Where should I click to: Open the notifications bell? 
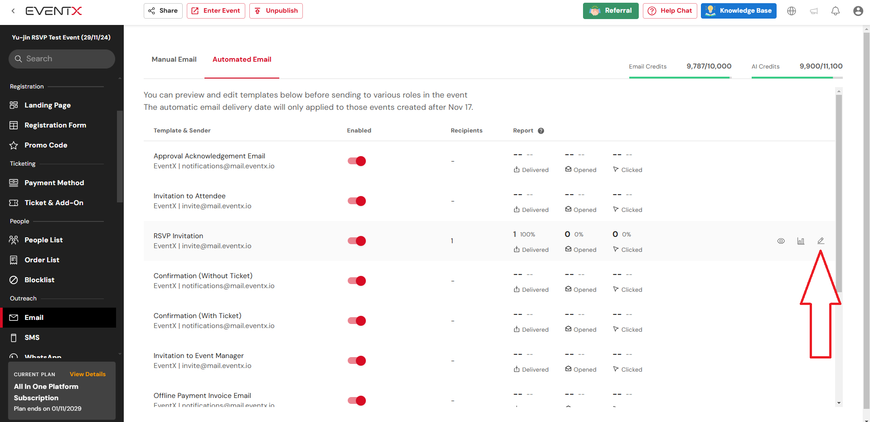point(836,11)
